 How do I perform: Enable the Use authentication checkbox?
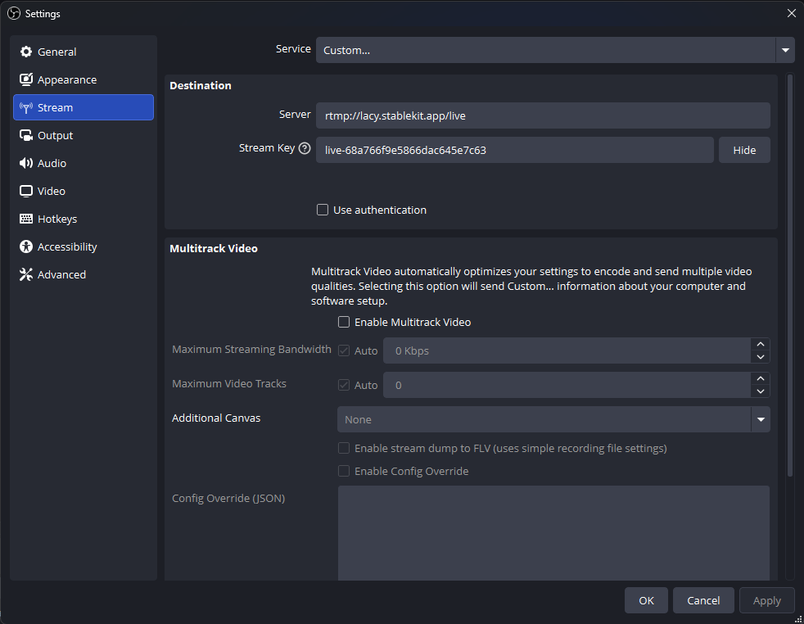coord(323,210)
